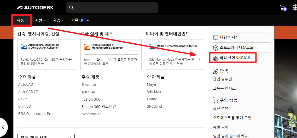This screenshot has height=138, width=297.
Task: Select Civil 3D product link
Action: [25, 106]
